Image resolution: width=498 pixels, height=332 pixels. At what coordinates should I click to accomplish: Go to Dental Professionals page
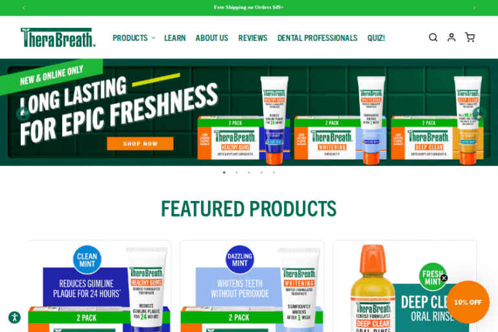pos(317,38)
